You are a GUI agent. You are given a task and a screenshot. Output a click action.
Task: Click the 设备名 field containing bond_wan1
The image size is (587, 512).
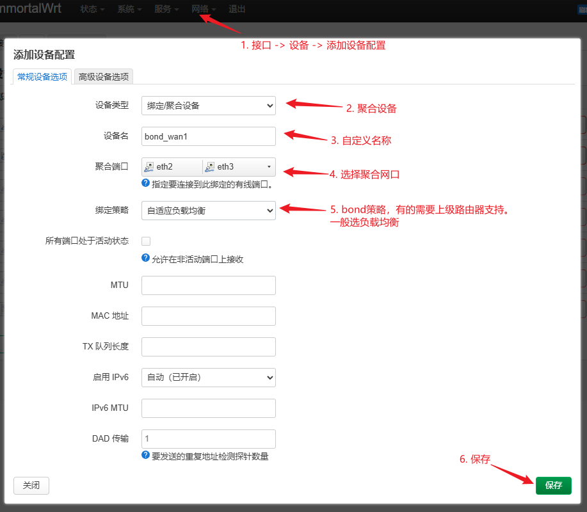point(208,136)
